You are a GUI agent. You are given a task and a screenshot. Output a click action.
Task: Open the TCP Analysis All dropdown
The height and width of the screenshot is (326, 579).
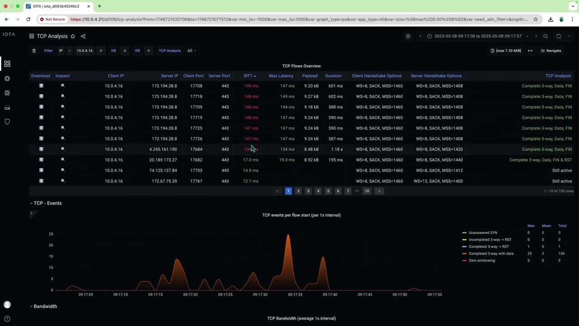pos(192,51)
